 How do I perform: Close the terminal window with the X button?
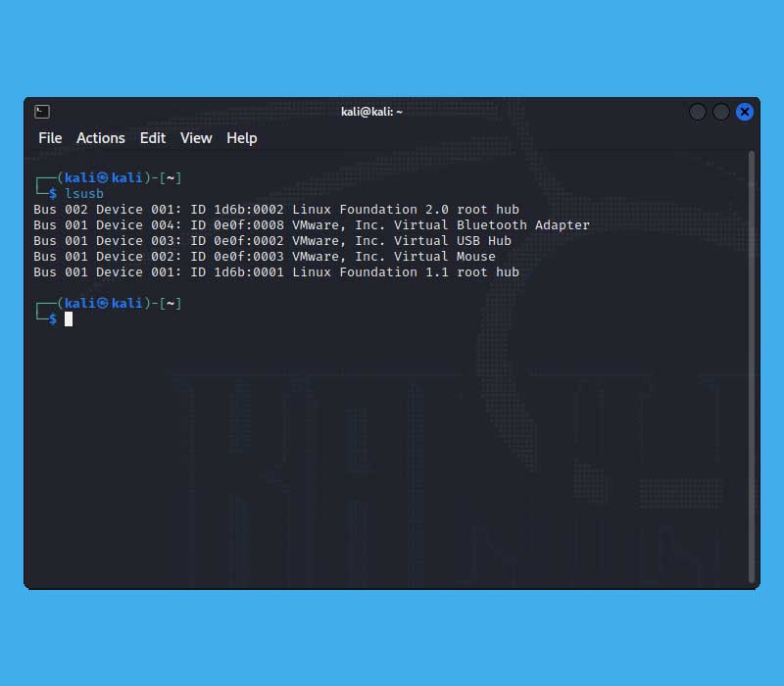pos(745,112)
